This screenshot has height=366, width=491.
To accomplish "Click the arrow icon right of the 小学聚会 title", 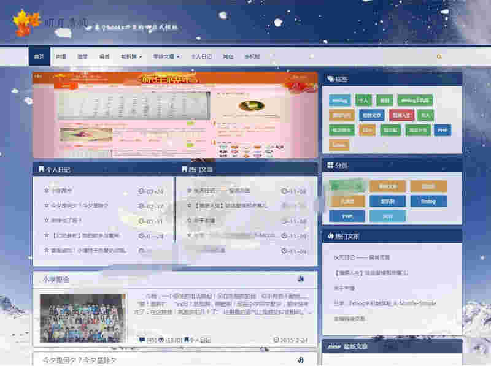I will tap(301, 279).
